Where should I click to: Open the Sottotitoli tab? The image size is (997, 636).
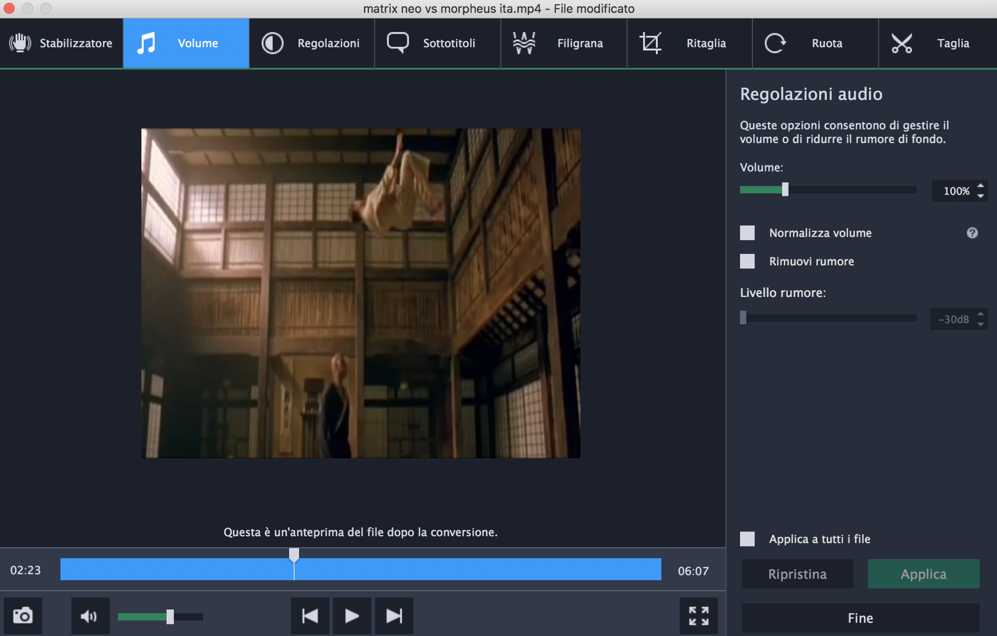tap(437, 43)
